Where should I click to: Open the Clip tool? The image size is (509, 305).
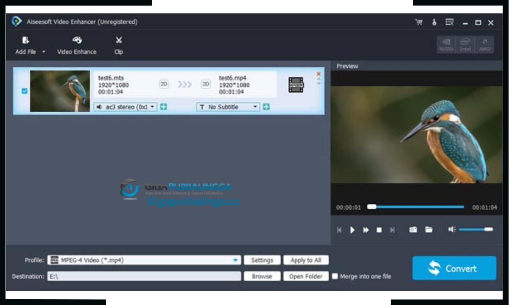119,46
